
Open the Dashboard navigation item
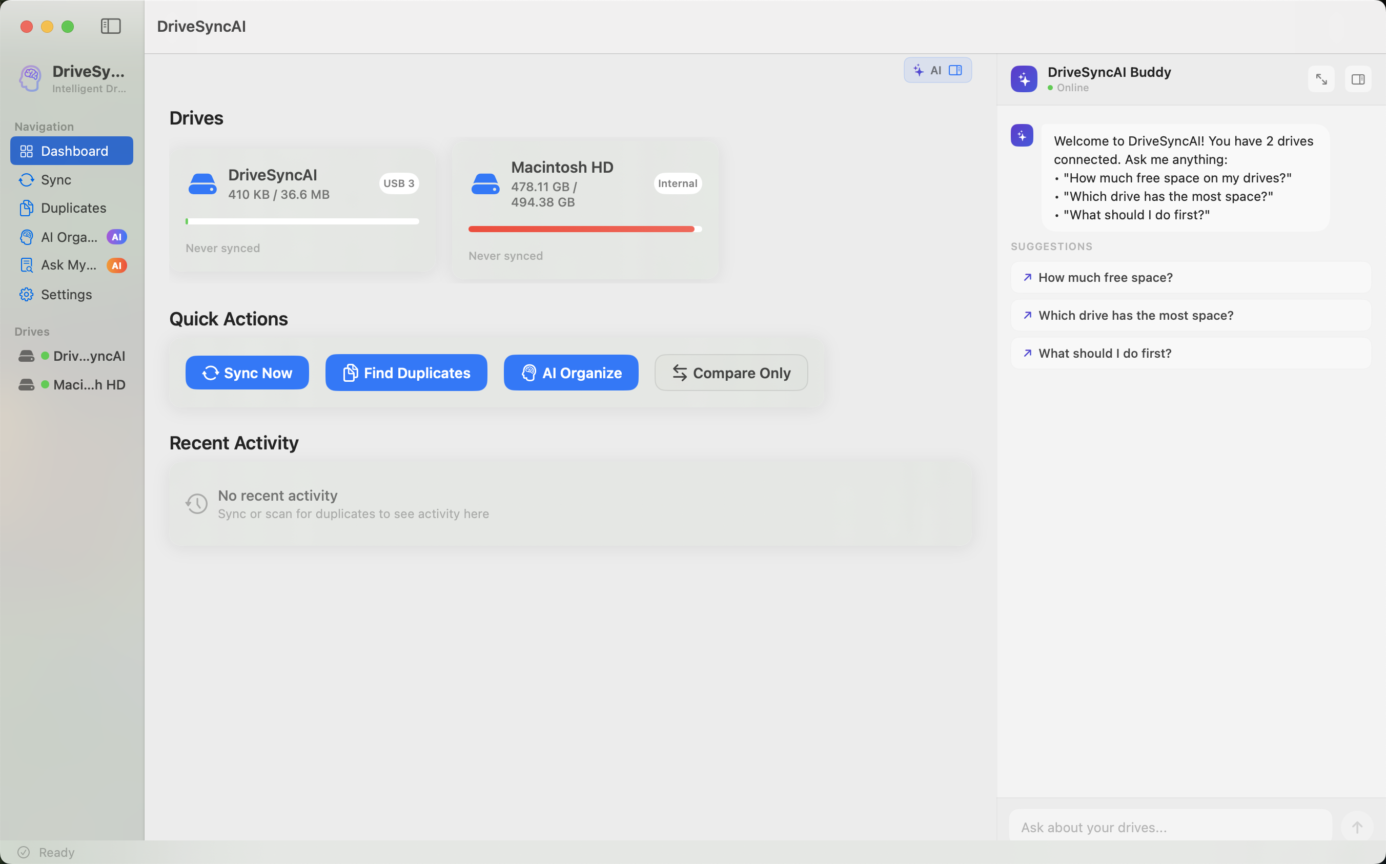[71, 151]
